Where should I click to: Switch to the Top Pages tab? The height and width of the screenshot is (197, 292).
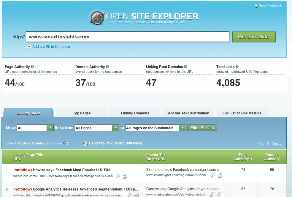82,113
